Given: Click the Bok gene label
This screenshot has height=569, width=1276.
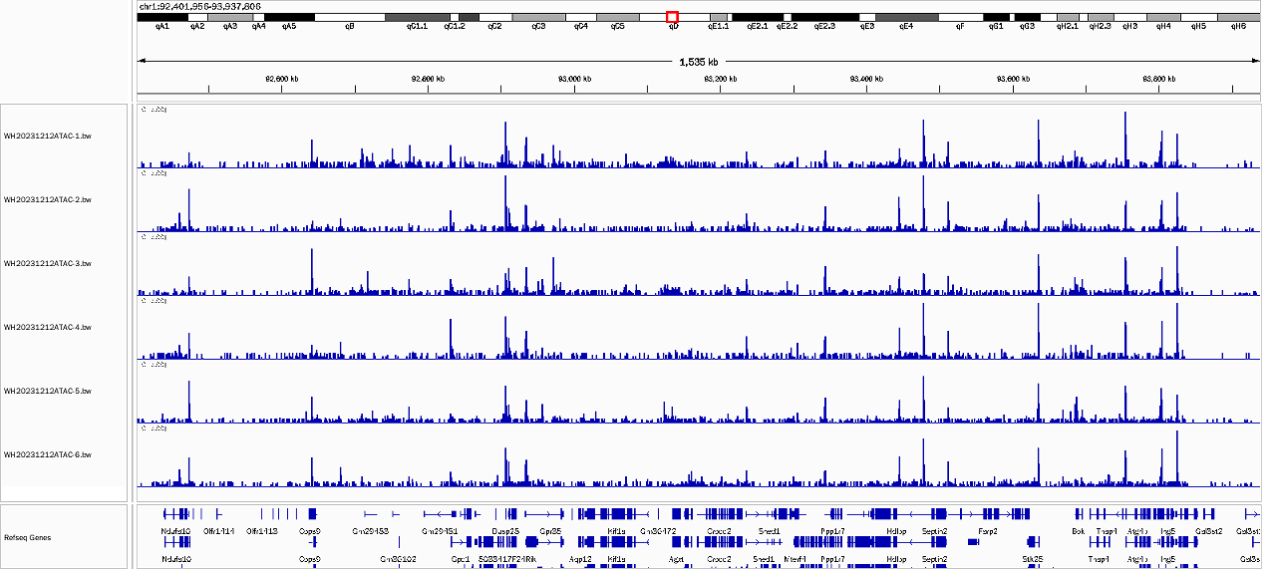Looking at the screenshot, I should coord(1078,531).
